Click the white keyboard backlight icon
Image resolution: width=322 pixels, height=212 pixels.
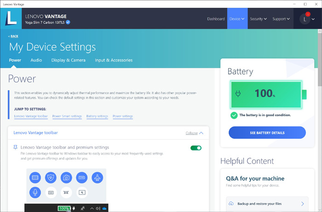tap(51, 192)
